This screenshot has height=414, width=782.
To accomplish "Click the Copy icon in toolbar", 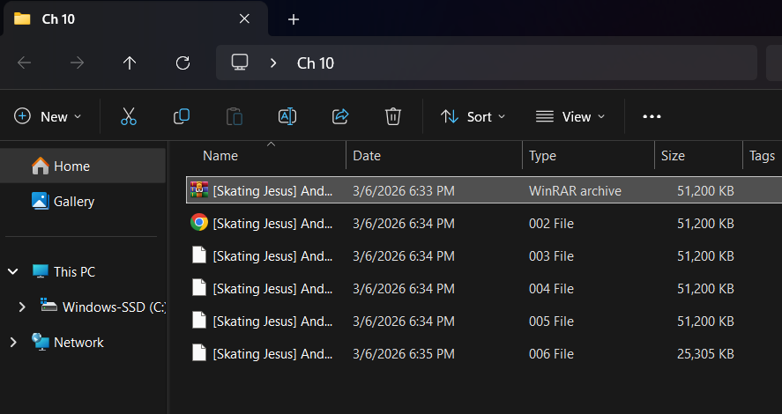I will click(x=182, y=116).
